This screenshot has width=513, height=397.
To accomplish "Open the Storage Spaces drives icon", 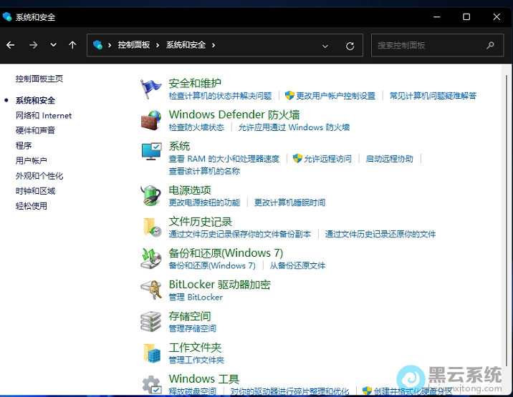I will pyautogui.click(x=151, y=321).
